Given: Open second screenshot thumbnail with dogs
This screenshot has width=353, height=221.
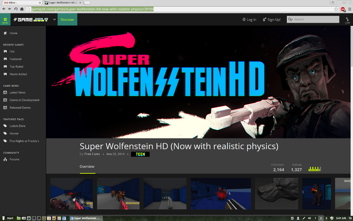Looking at the screenshot, I should [x=118, y=193].
